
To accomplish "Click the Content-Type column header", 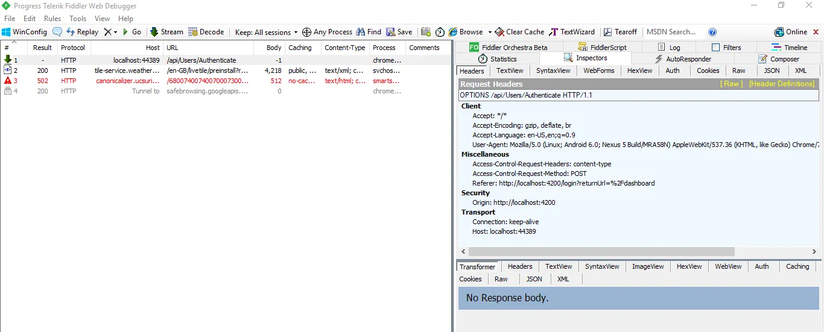I will [344, 48].
